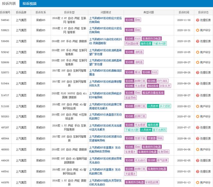Click the status icon in row 515464
Image resolution: width=213 pixels, height=187 pixels.
pos(197,83)
